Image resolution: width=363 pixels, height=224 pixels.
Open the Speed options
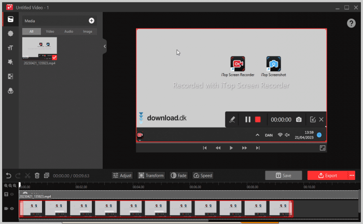(x=203, y=176)
